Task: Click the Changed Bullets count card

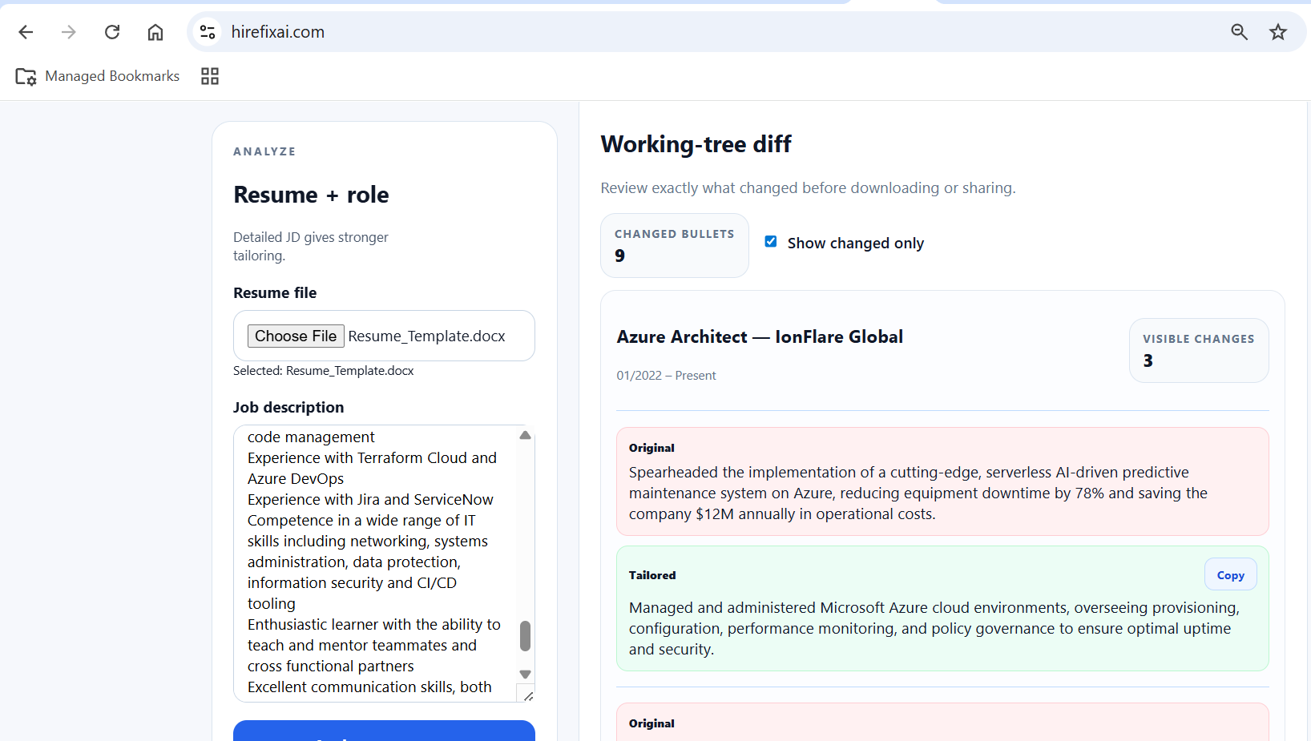Action: 674,245
